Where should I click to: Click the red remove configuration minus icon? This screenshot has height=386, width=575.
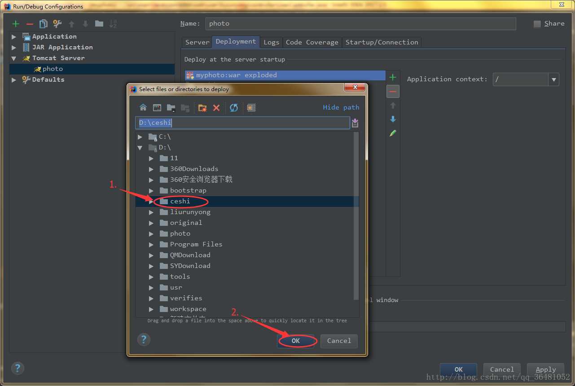tap(30, 24)
